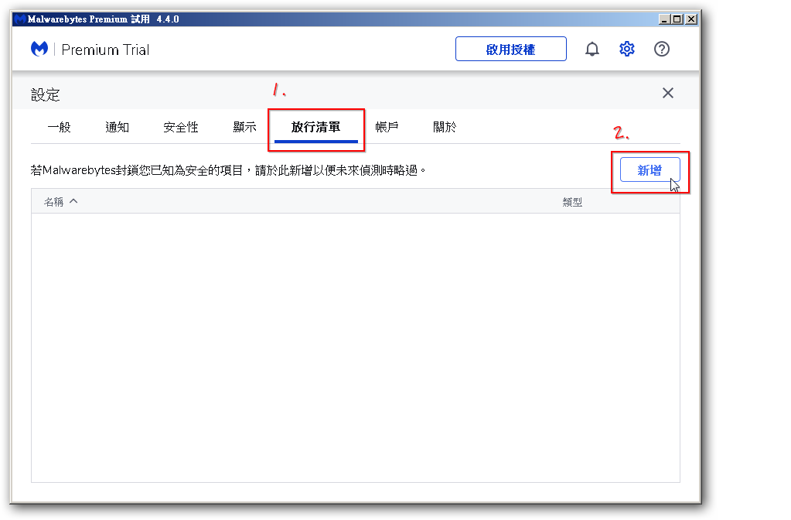This screenshot has width=791, height=520.
Task: Open the 帳戶 tab
Action: click(387, 128)
